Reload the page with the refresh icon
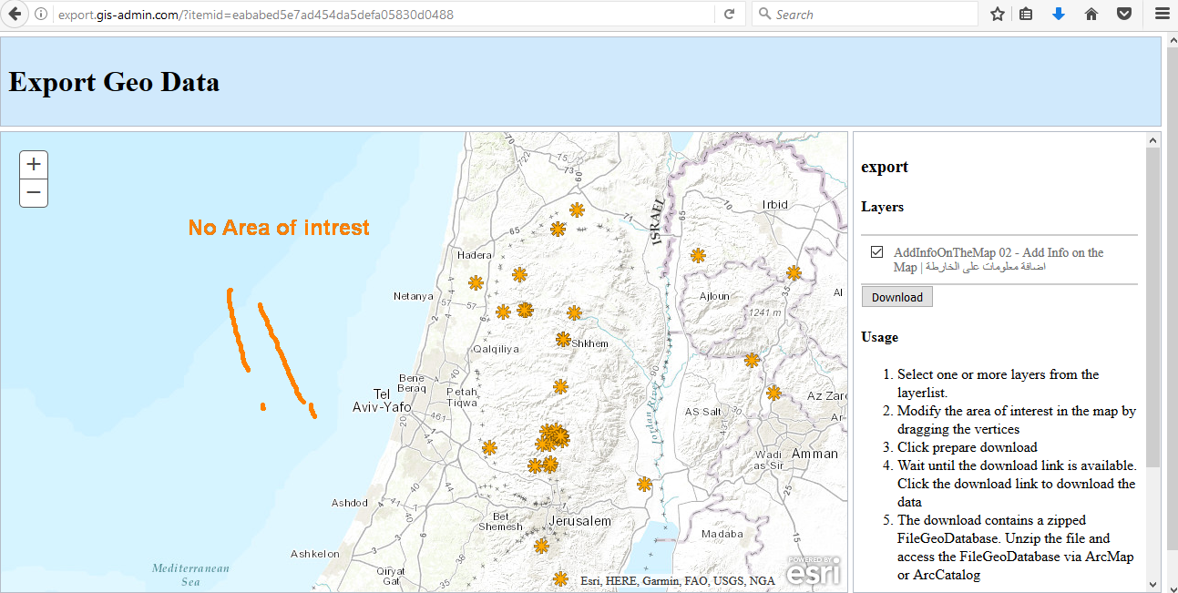This screenshot has height=593, width=1178. click(729, 15)
